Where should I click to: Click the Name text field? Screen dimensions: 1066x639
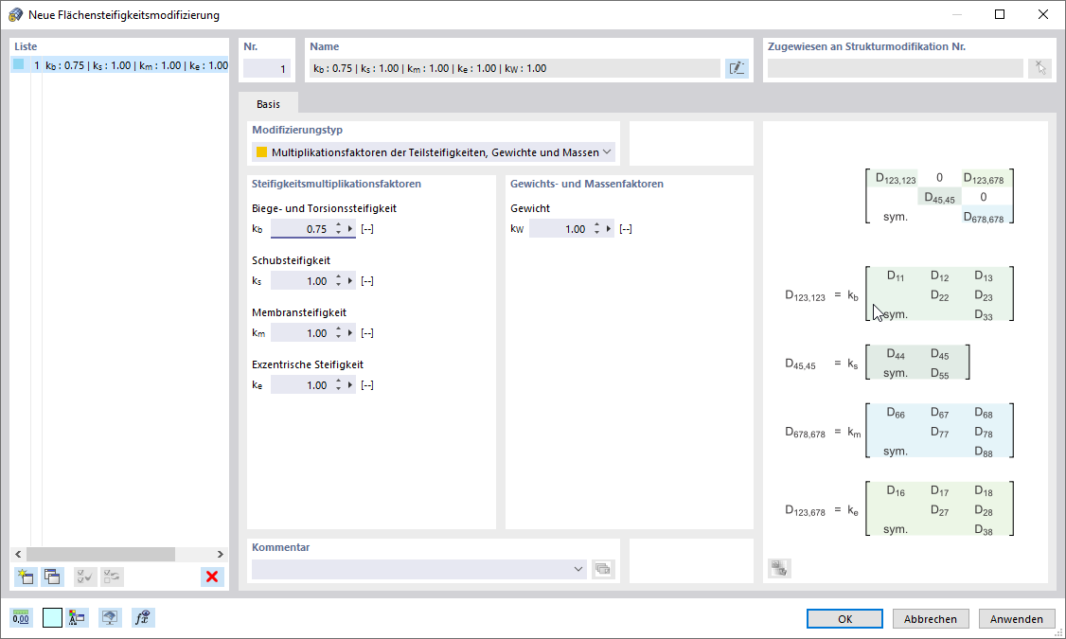pos(515,68)
